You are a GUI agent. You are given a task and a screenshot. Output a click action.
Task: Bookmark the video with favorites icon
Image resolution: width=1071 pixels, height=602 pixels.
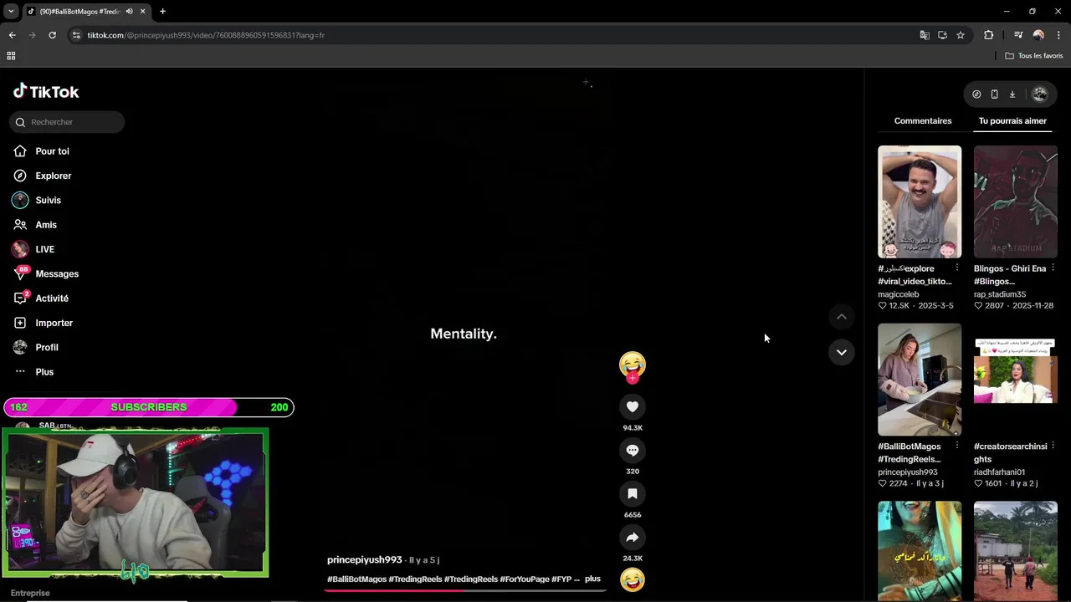pos(633,494)
